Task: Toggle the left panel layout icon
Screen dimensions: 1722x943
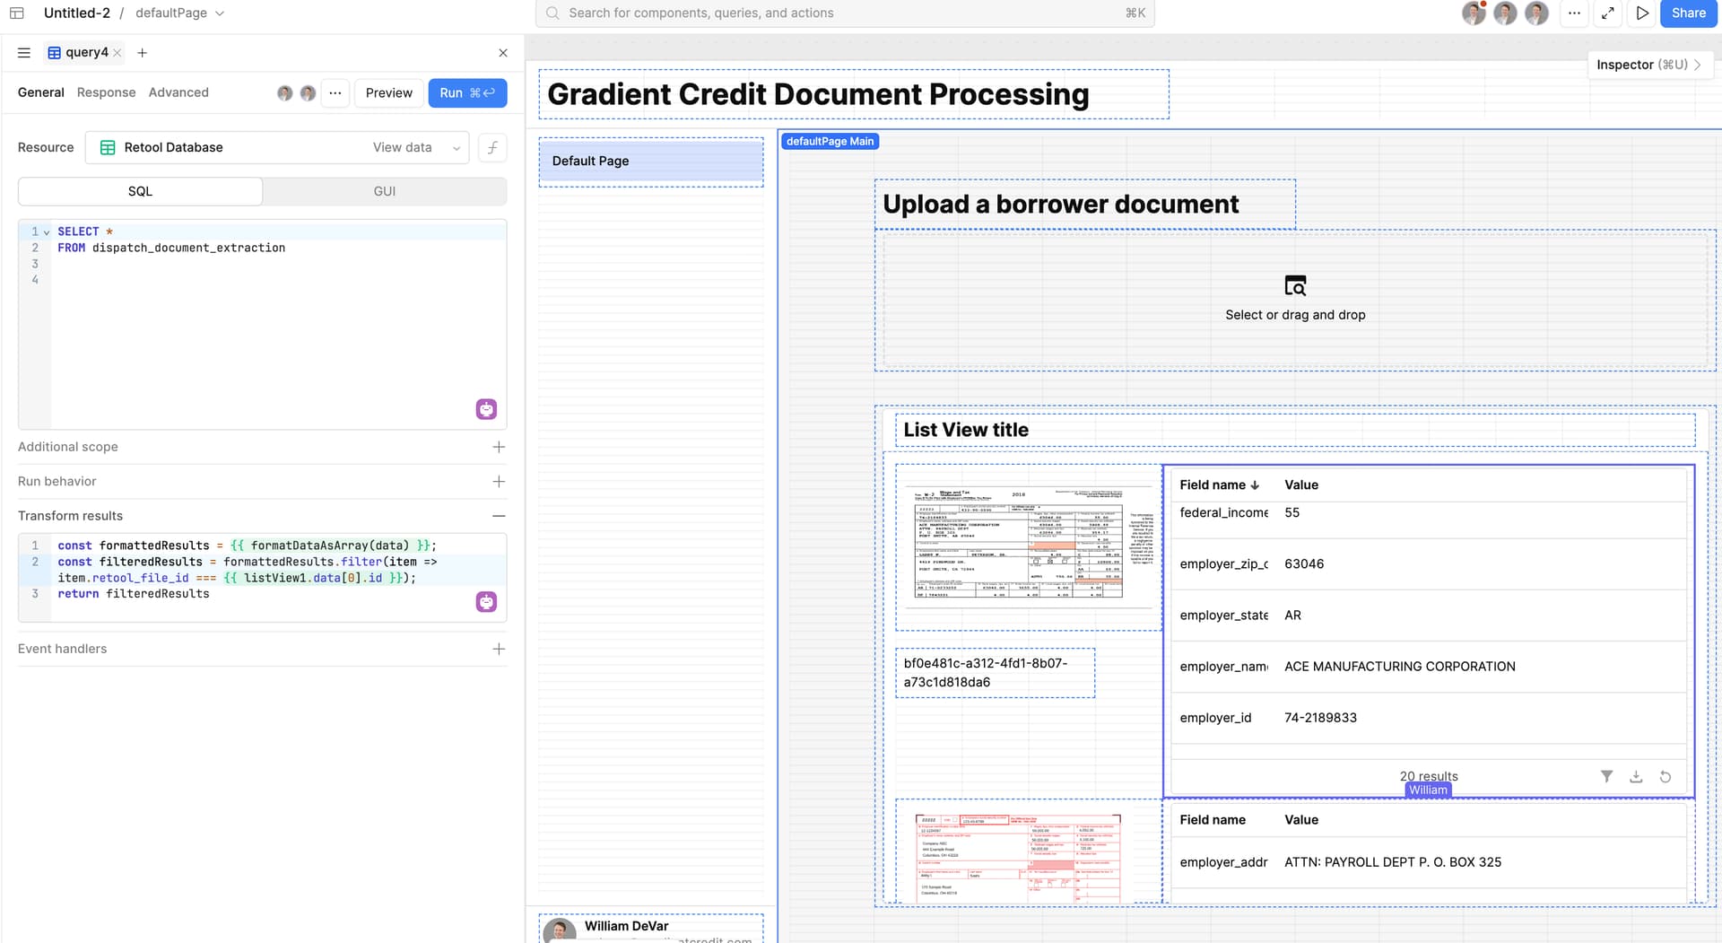Action: 16,13
